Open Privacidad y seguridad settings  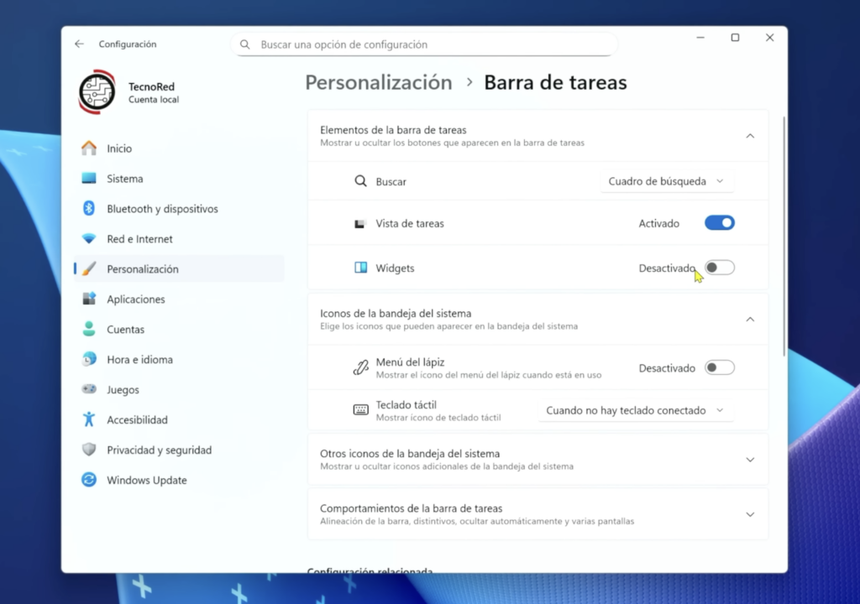coord(180,450)
